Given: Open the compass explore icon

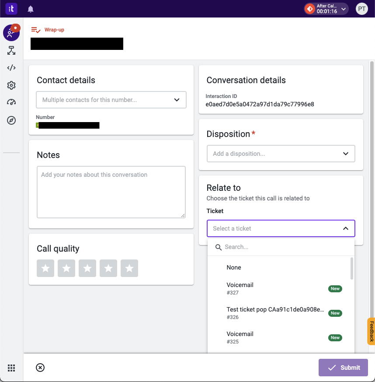Looking at the screenshot, I should pos(11,120).
